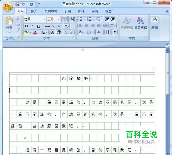
Task: Switch to the 邮件 tab
Action: (81, 11)
